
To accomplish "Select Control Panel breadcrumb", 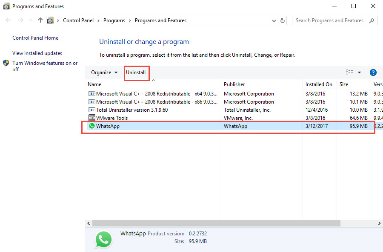I will tap(78, 20).
